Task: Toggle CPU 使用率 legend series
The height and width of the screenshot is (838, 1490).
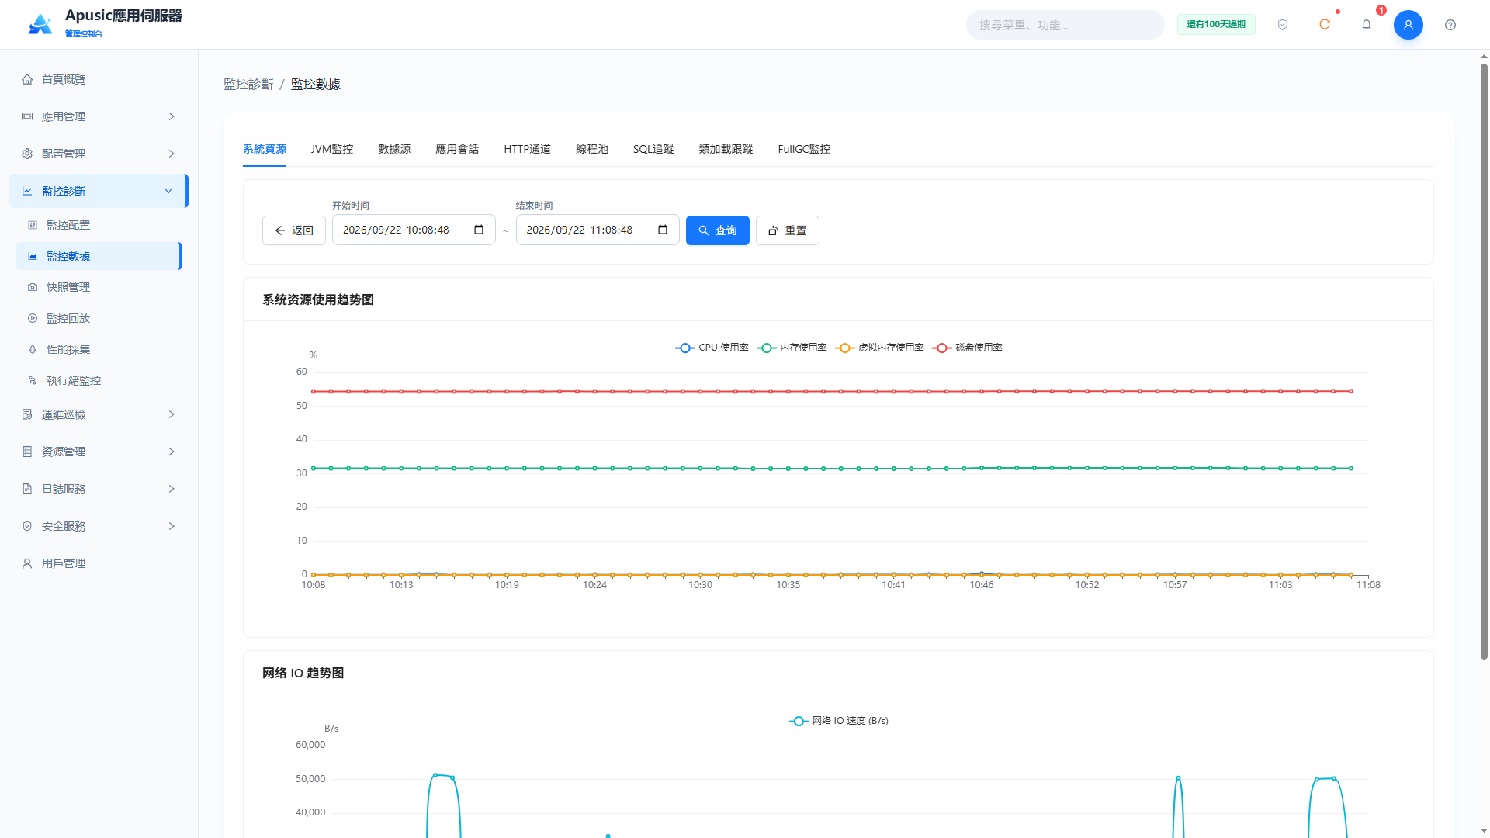Action: pyautogui.click(x=712, y=348)
